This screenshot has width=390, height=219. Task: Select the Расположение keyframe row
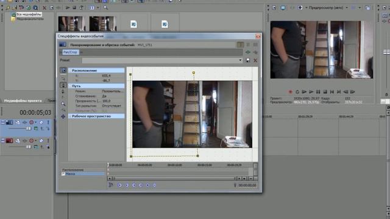73,170
